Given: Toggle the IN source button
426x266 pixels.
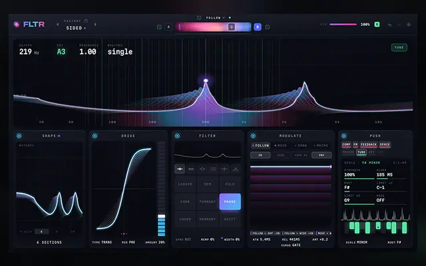Looking at the screenshot, I should click(260, 155).
